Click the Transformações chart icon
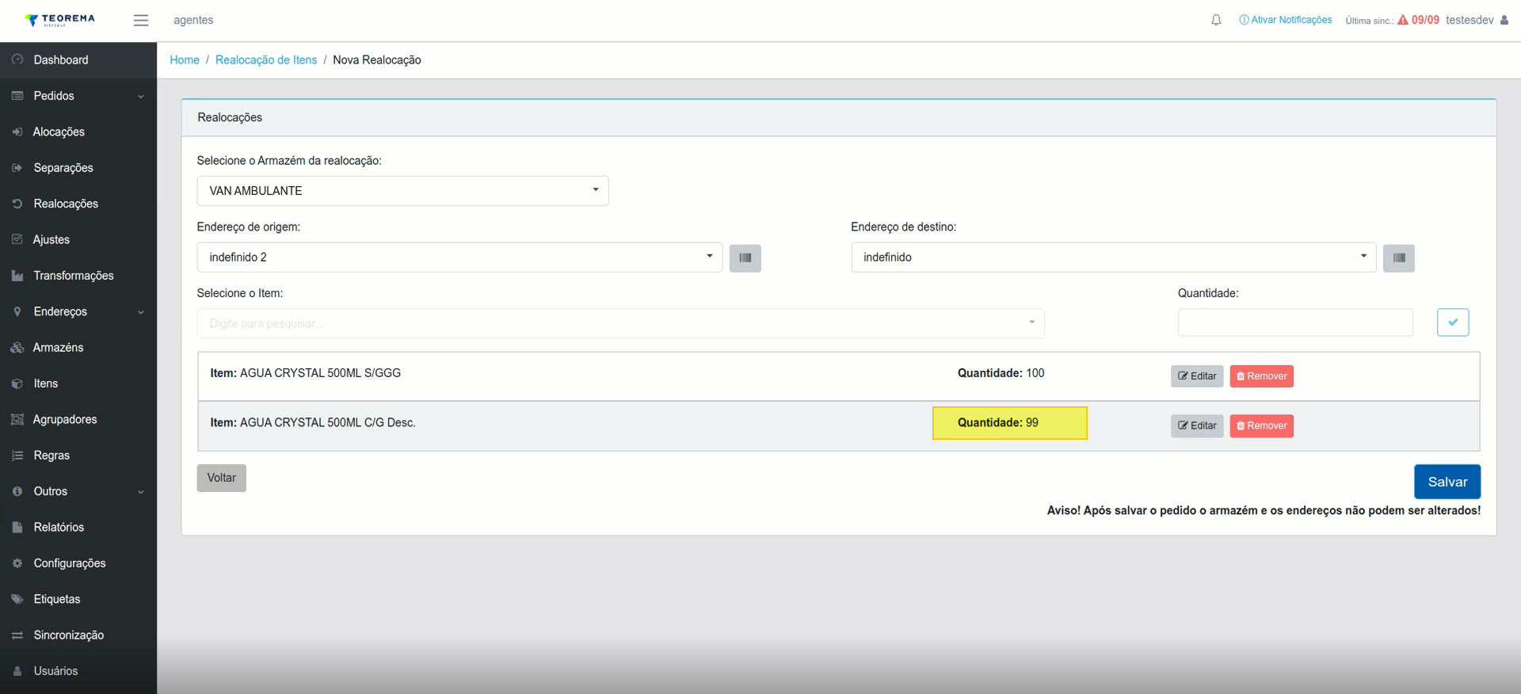Screen dimensions: 1521x694 (x=17, y=276)
